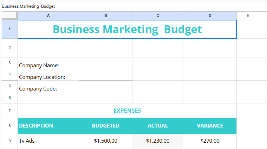Select column B header

pos(105,15)
